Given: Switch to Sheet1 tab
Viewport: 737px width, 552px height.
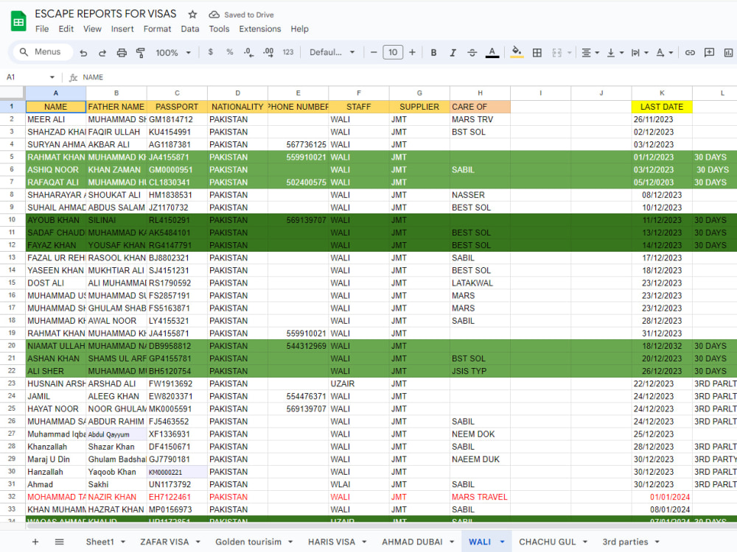Looking at the screenshot, I should pyautogui.click(x=99, y=542).
